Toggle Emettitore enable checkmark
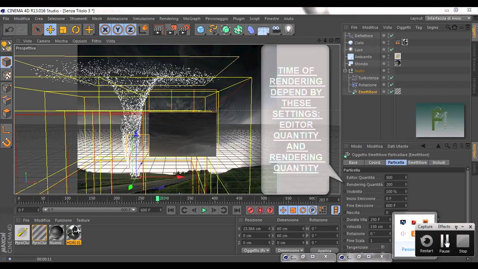478x269 pixels. [392, 92]
